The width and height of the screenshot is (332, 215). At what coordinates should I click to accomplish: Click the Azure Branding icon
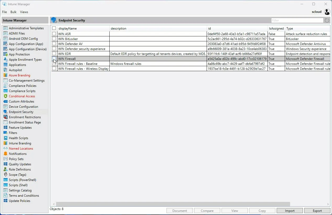click(5, 75)
